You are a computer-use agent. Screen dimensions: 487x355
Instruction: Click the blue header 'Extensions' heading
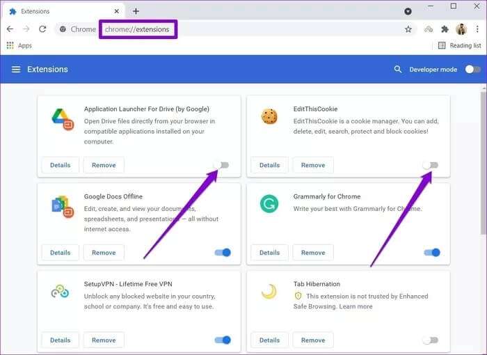click(47, 70)
